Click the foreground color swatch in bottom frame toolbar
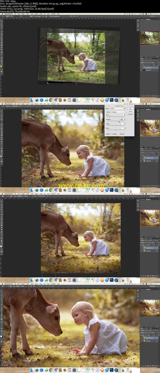160x373 pixels. pyautogui.click(x=2, y=336)
